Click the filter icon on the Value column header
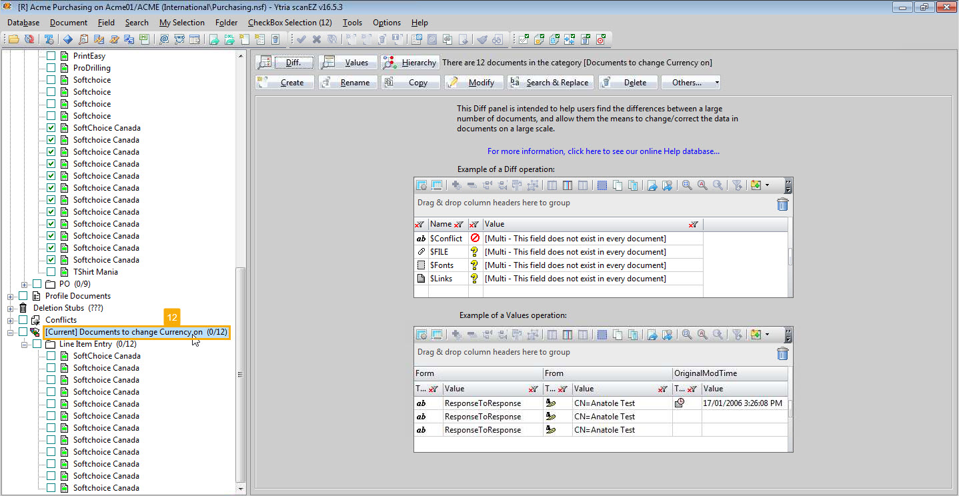The height and width of the screenshot is (496, 959). click(x=692, y=224)
